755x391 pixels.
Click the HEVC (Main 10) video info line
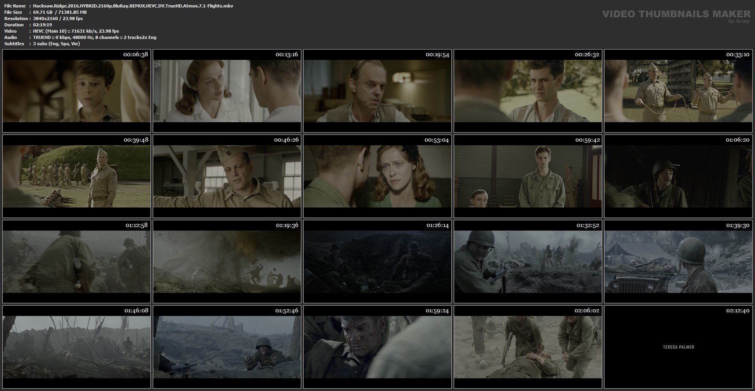[76, 31]
